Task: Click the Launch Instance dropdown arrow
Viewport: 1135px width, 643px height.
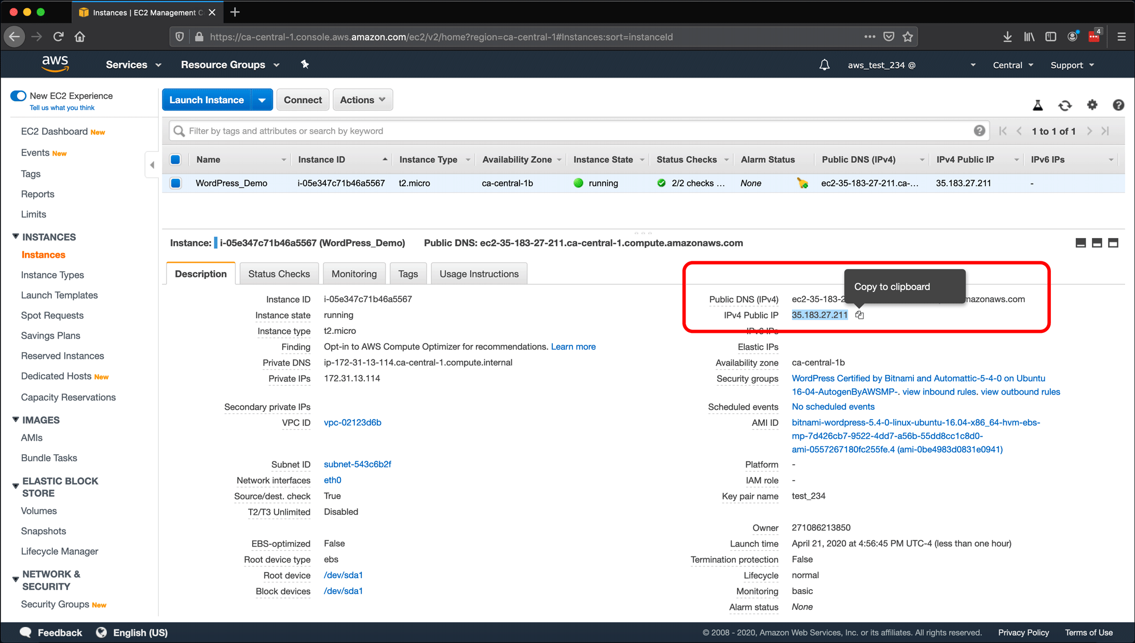Action: point(261,100)
